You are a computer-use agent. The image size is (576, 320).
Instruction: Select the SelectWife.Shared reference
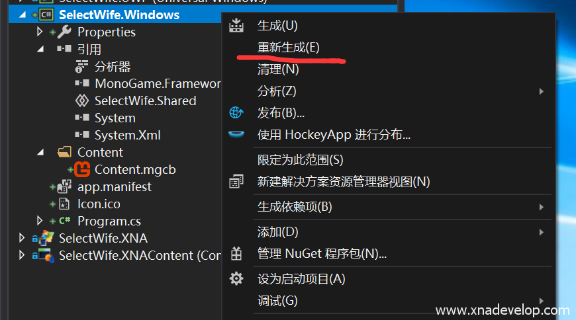[146, 100]
